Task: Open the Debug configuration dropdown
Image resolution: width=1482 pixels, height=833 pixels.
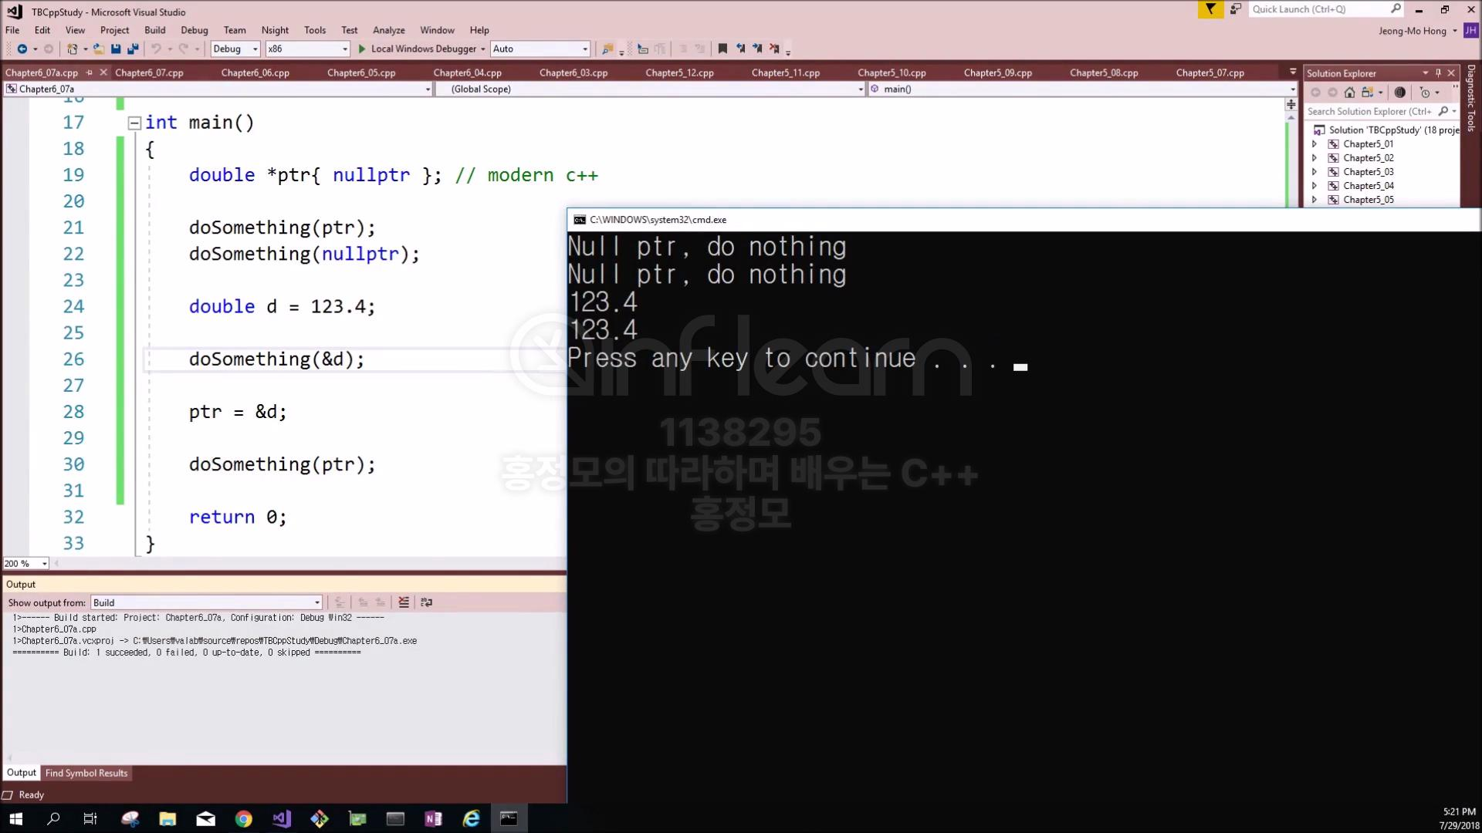Action: [255, 49]
